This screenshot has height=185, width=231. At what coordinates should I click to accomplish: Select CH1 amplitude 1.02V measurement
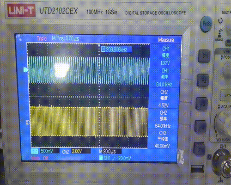click(165, 55)
